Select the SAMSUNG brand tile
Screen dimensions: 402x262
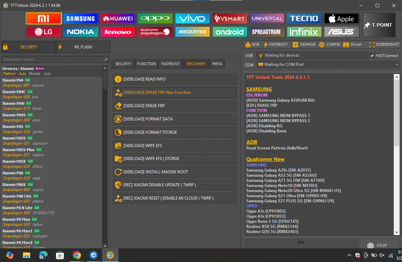pos(81,18)
